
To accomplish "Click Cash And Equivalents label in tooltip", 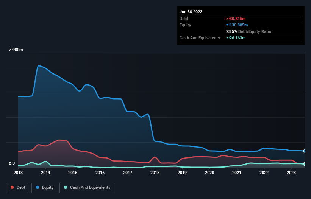I will pyautogui.click(x=200, y=38).
